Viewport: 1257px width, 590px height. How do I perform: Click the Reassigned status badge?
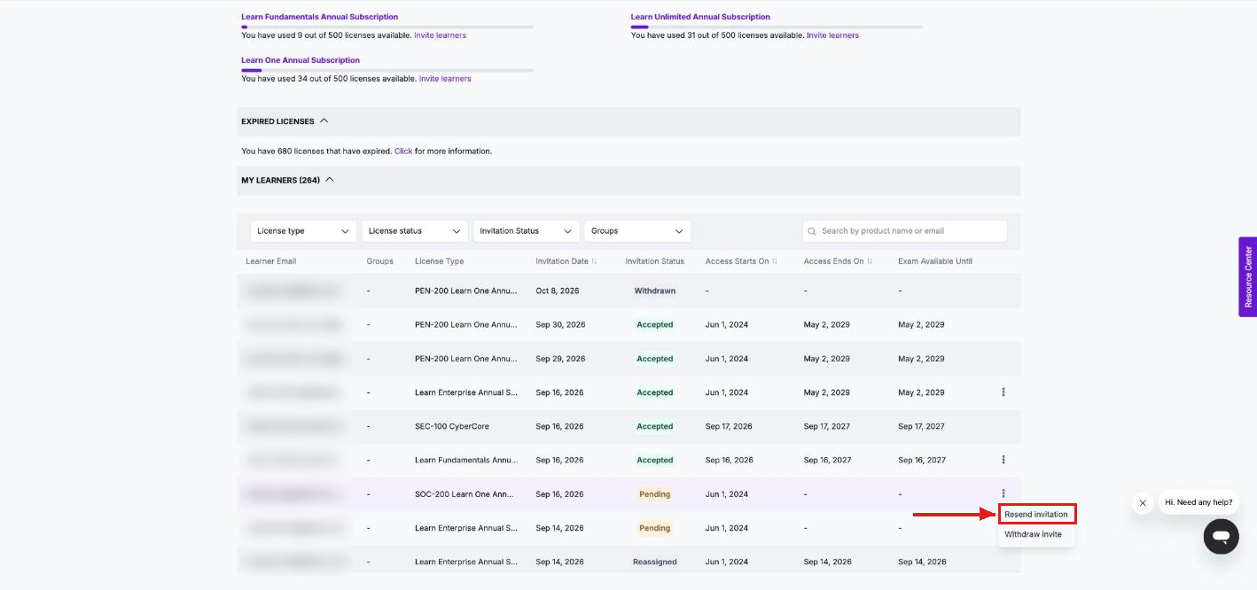click(655, 562)
